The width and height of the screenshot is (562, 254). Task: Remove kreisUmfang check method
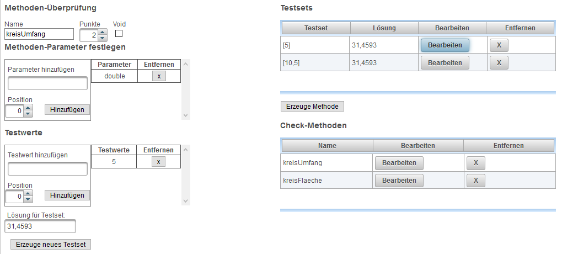(475, 163)
